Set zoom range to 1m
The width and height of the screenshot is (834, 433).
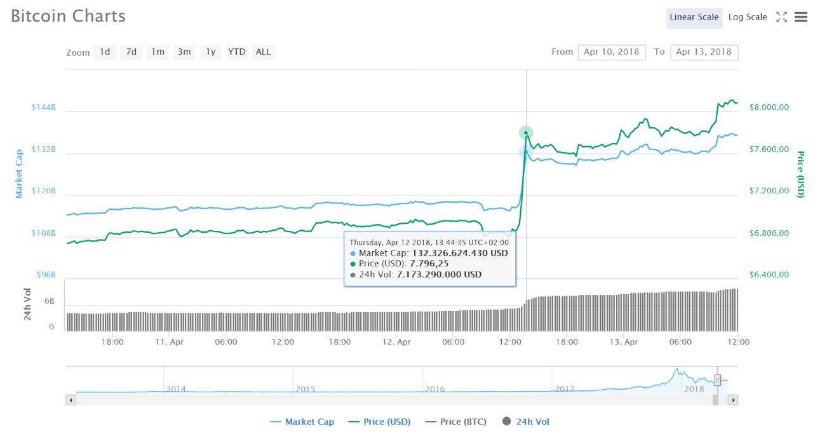[158, 52]
